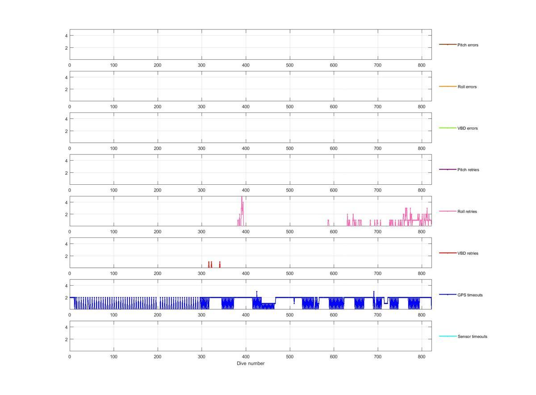This screenshot has height=395, width=536.
Task: Click the VBD retries legend label
Action: (x=468, y=253)
